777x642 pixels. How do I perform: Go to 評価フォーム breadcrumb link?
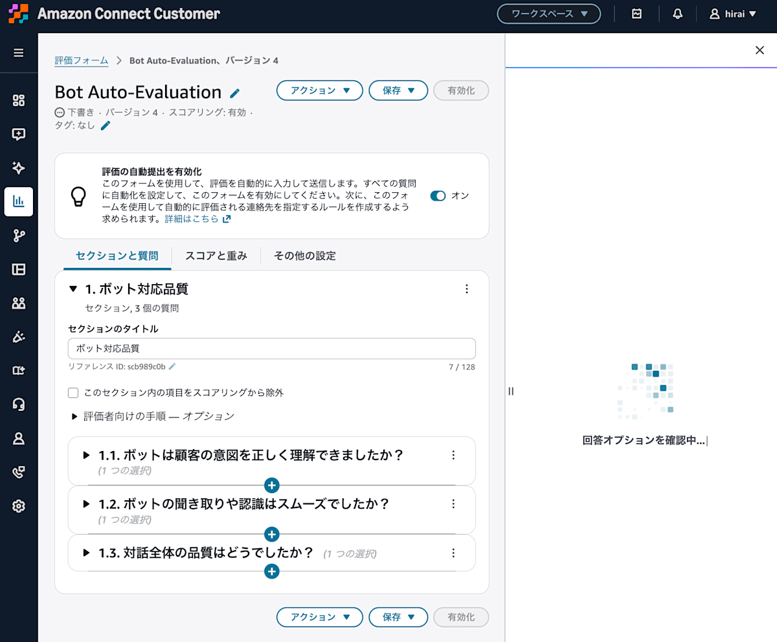(x=82, y=60)
